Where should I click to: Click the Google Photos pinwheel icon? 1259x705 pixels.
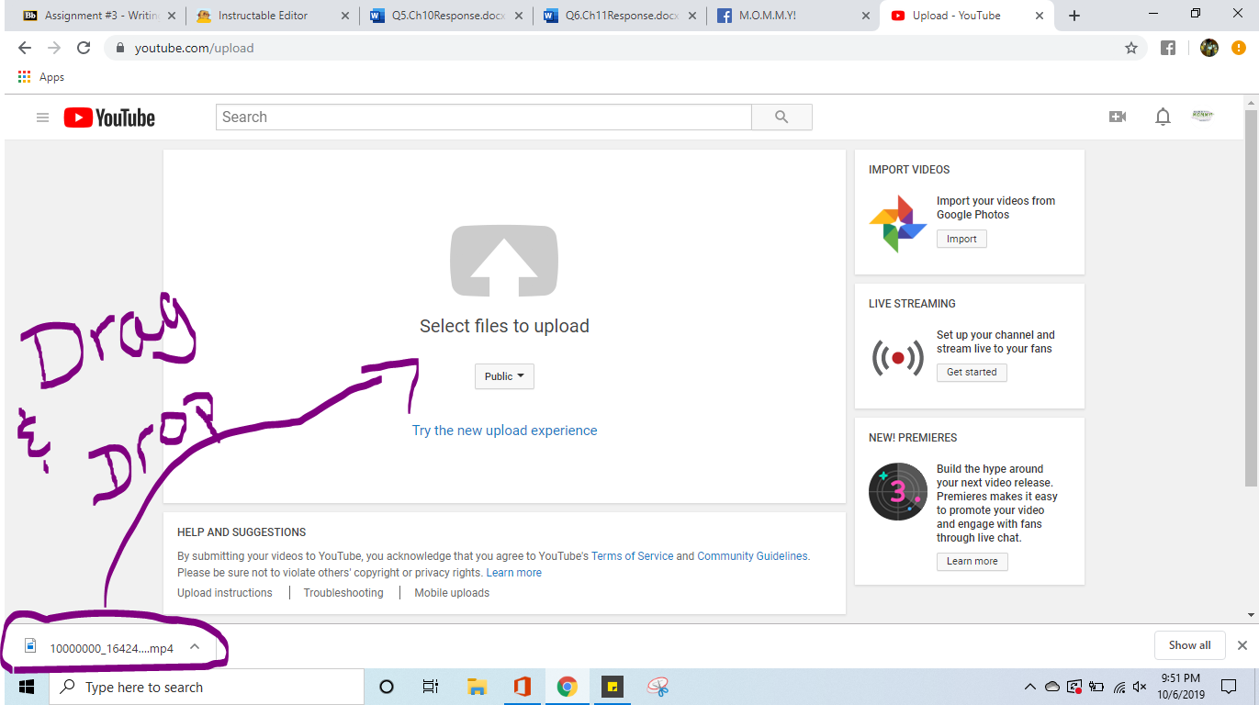[897, 223]
